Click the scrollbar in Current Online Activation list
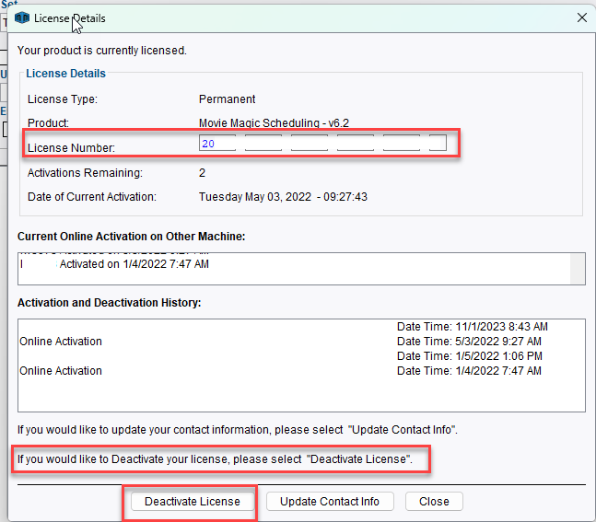The width and height of the screenshot is (596, 522). [x=577, y=269]
